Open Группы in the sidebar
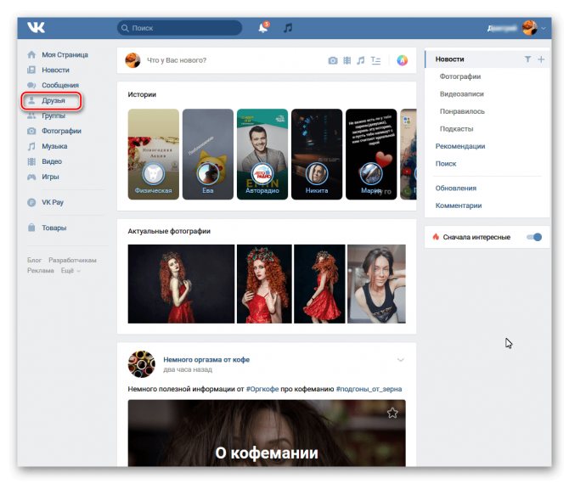The height and width of the screenshot is (484, 569). [x=53, y=115]
